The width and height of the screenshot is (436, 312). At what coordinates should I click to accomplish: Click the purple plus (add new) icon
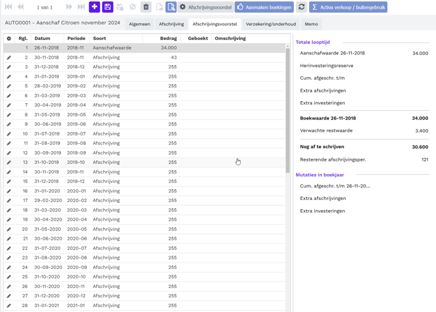coord(94,7)
